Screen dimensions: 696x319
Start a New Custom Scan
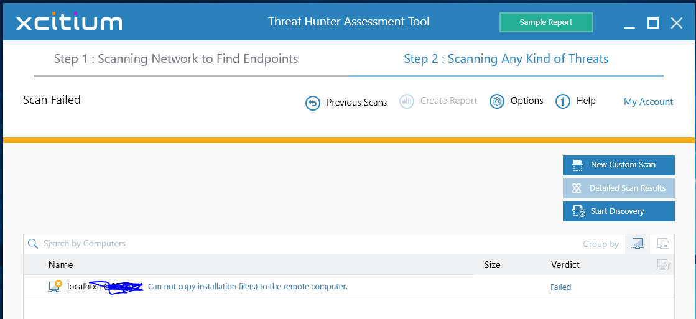click(x=618, y=165)
